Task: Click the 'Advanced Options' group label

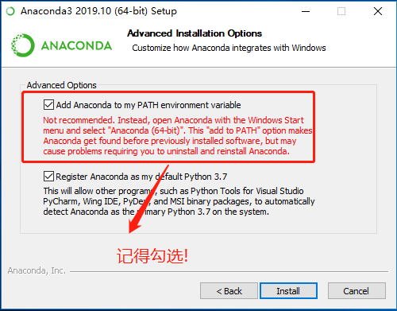Action: click(x=62, y=85)
